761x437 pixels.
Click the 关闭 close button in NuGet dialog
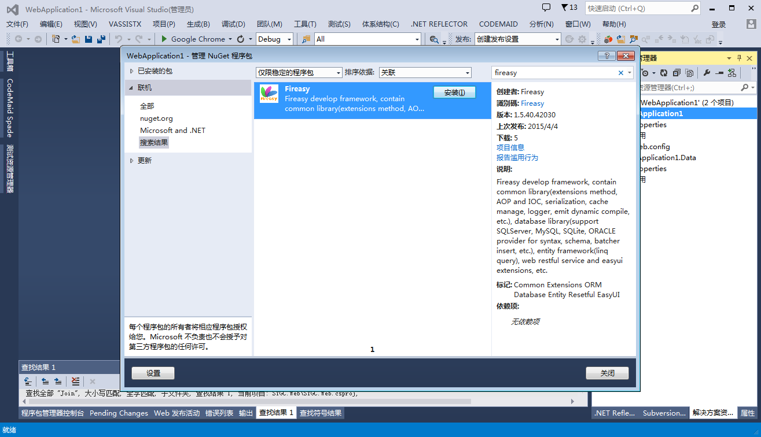pos(607,373)
